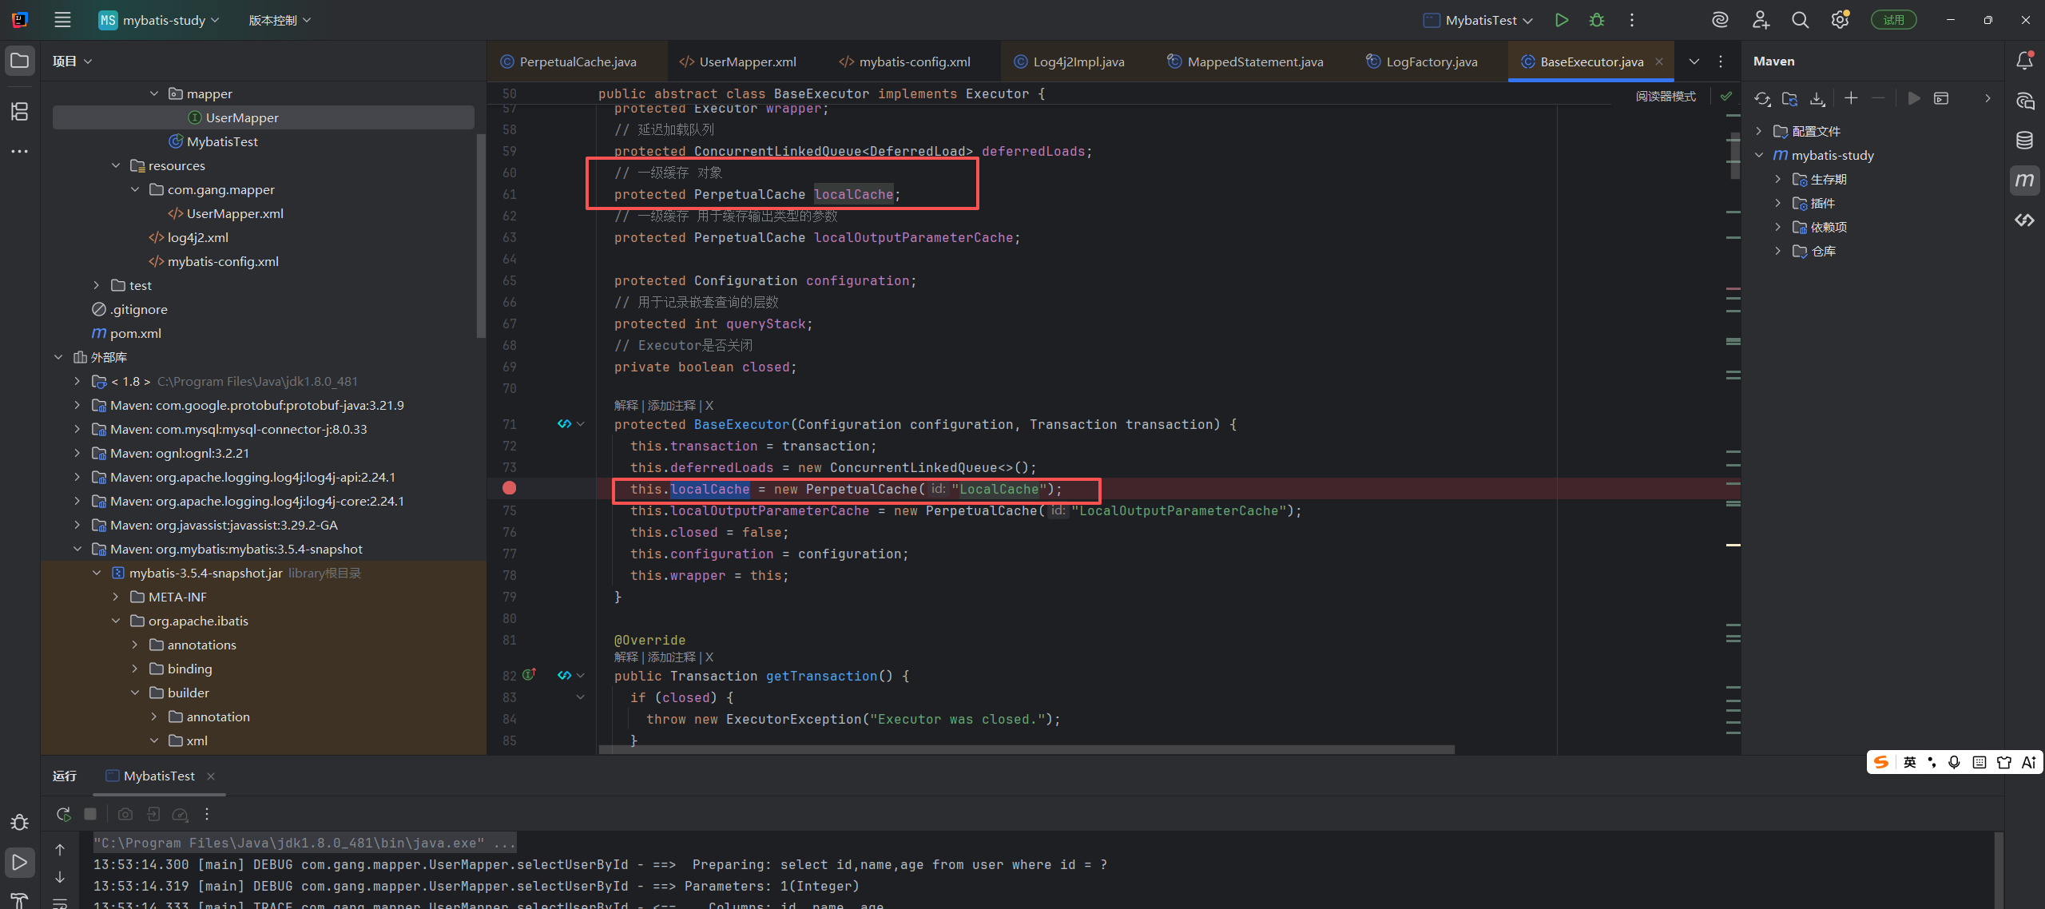Open the code with me account icon
Image resolution: width=2045 pixels, height=909 pixels.
tap(1761, 20)
